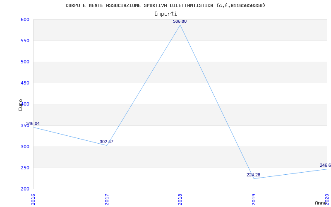Select the 246.6 data label

coord(325,165)
